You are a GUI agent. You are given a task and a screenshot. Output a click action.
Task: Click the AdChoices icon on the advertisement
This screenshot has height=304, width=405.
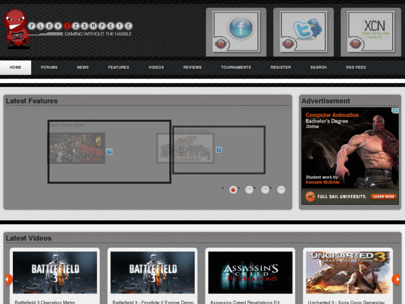[x=395, y=111]
